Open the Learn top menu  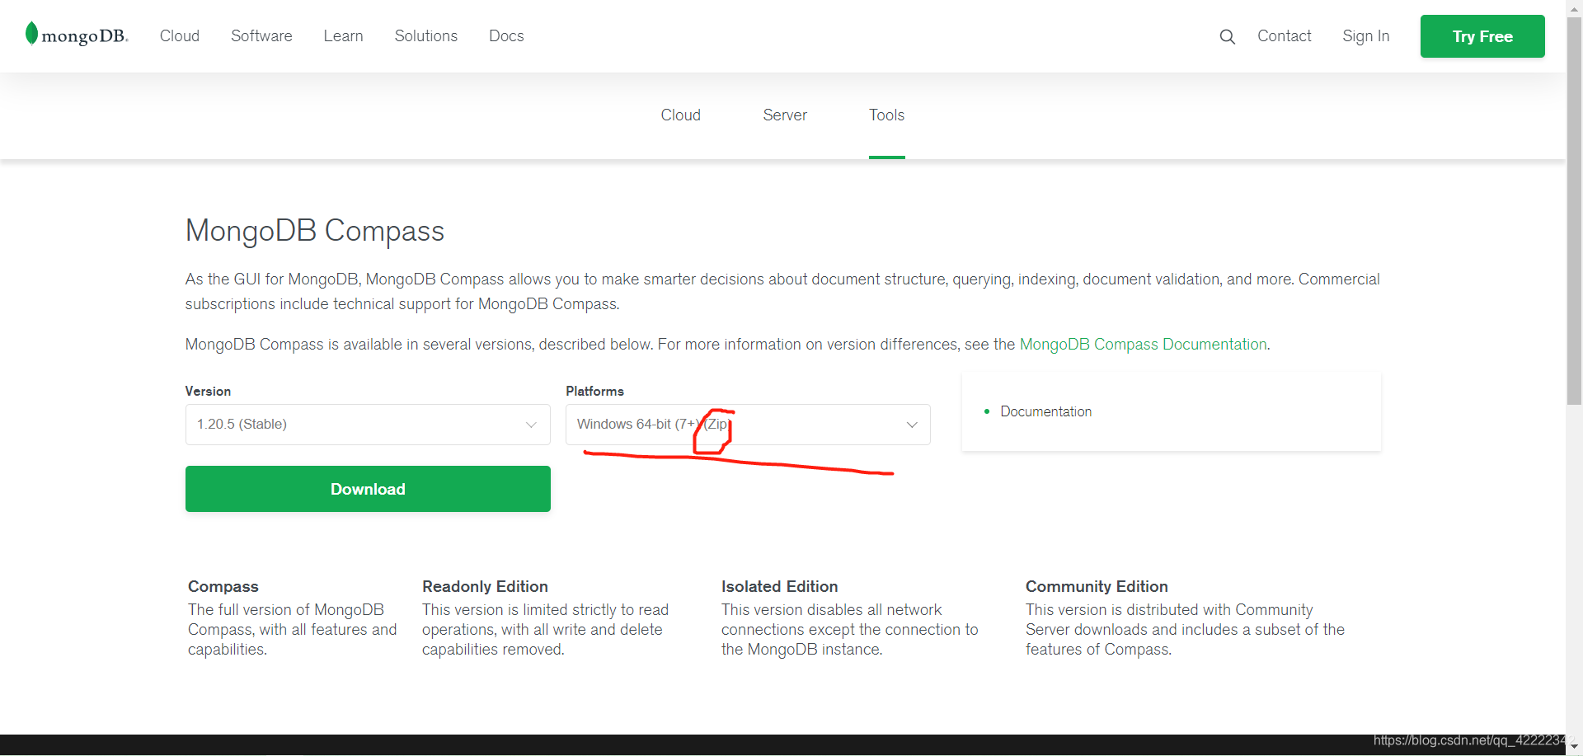point(343,36)
